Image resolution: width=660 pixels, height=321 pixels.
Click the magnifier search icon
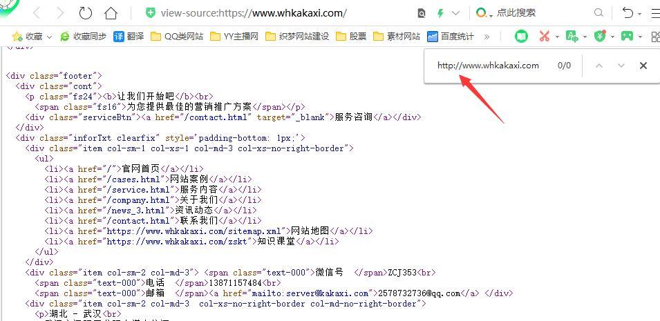[x=598, y=13]
